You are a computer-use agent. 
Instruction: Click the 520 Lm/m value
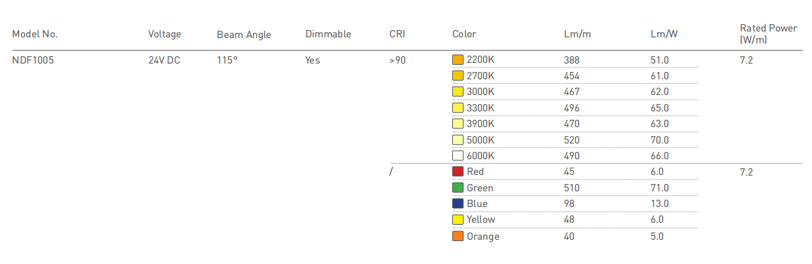tap(572, 140)
